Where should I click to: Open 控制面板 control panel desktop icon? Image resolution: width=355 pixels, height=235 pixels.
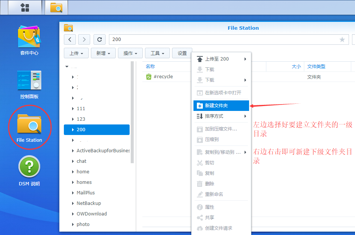[29, 84]
